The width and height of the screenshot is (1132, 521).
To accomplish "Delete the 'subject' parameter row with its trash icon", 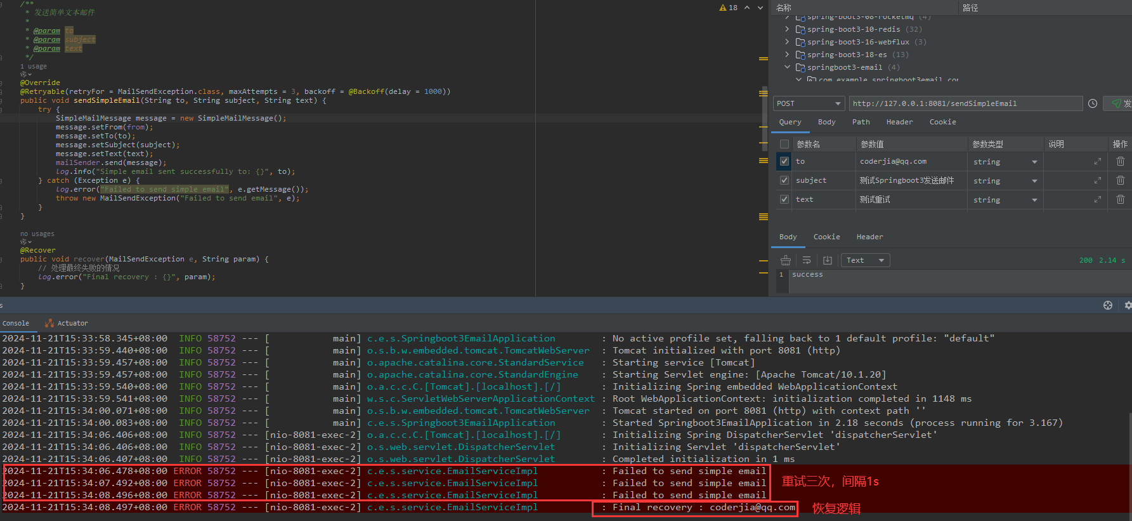I will click(1121, 181).
